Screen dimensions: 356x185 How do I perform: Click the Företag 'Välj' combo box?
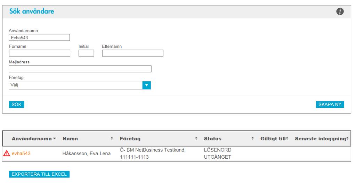coord(80,85)
